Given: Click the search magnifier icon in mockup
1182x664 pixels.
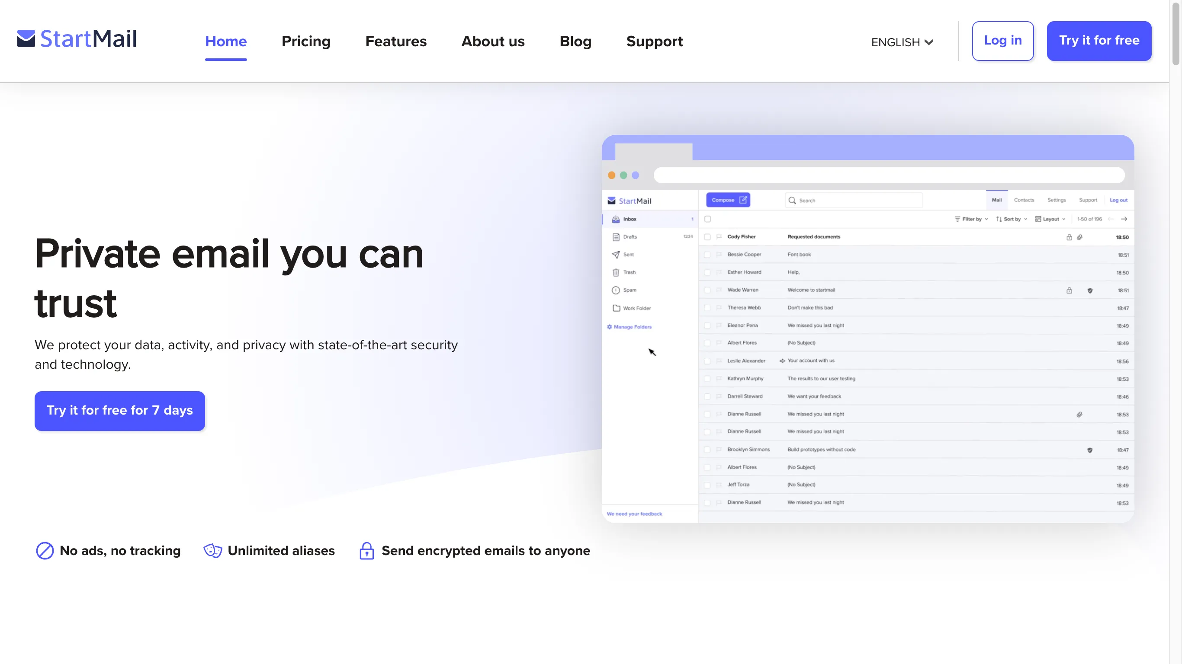Looking at the screenshot, I should (792, 201).
